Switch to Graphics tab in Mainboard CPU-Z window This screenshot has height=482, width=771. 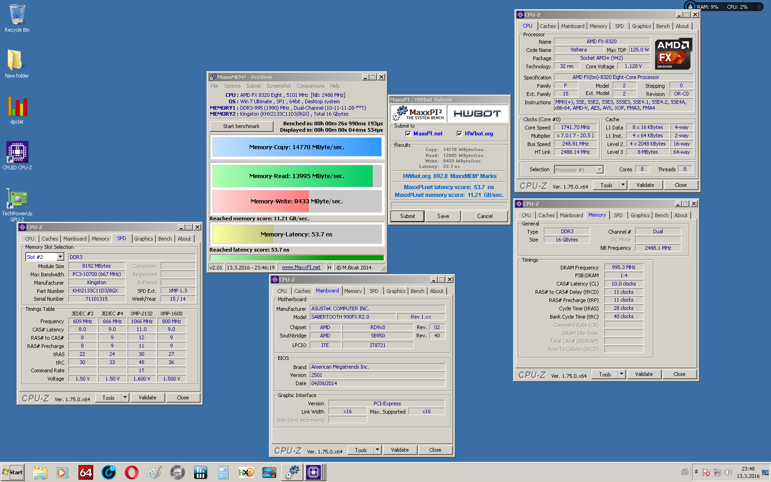coord(396,291)
